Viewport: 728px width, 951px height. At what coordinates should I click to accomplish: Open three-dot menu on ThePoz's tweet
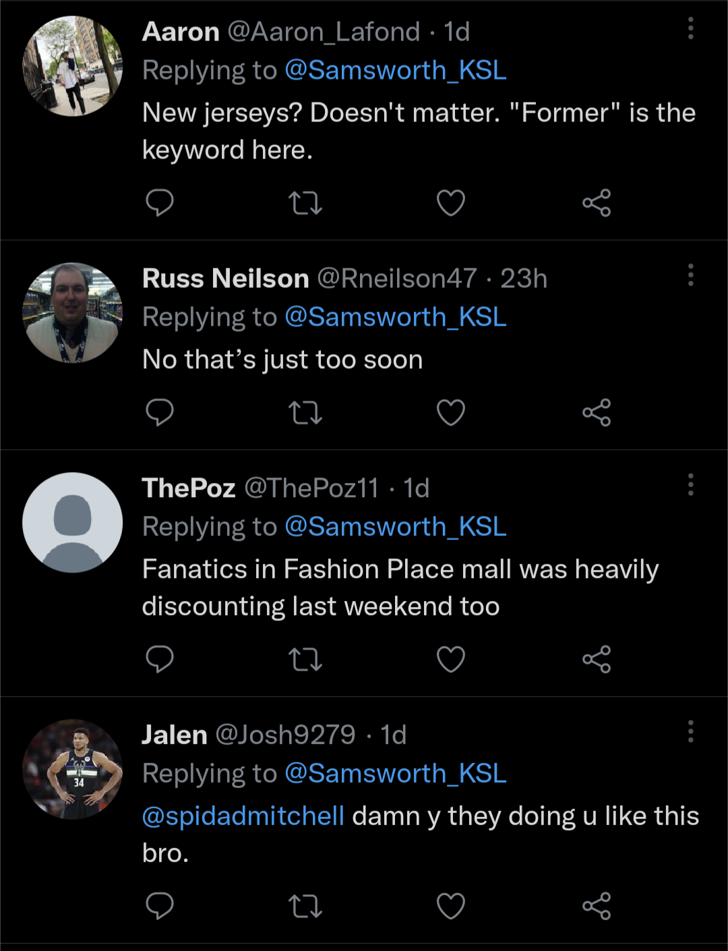[x=690, y=484]
